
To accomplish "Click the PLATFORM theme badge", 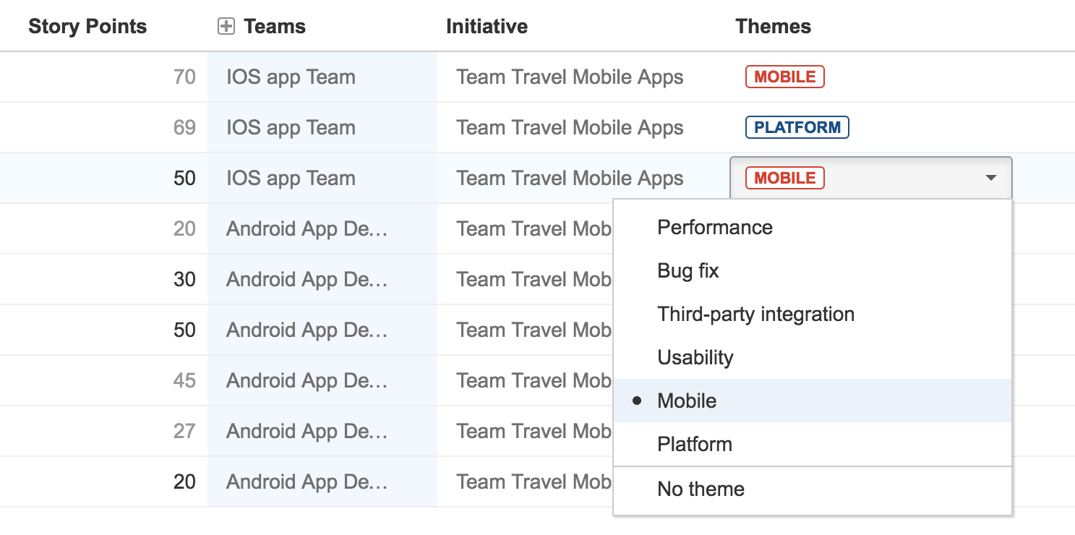I will point(797,128).
